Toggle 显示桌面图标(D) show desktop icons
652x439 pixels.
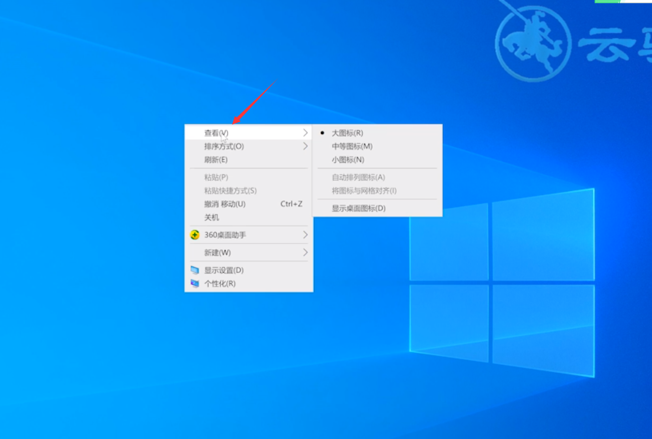(377, 208)
